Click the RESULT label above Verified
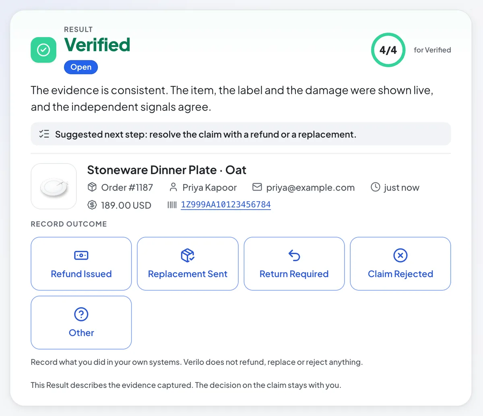The image size is (483, 416). (x=78, y=29)
